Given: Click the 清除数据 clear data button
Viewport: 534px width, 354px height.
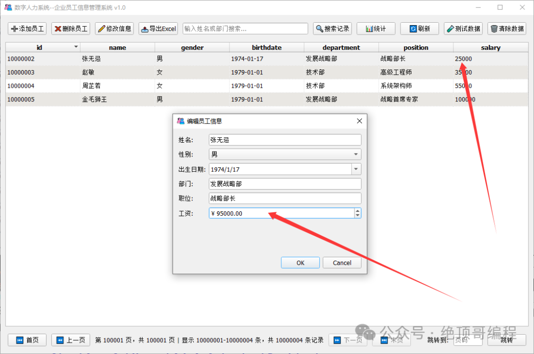Looking at the screenshot, I should click(507, 29).
